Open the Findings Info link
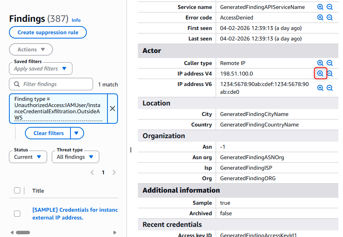Image resolution: width=343 pixels, height=237 pixels. pos(76,20)
